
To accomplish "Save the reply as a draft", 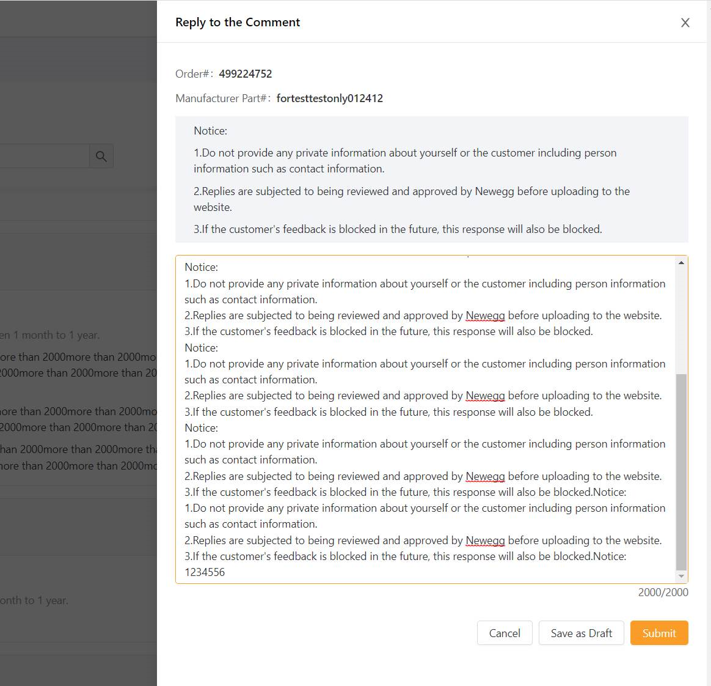I will coord(582,633).
